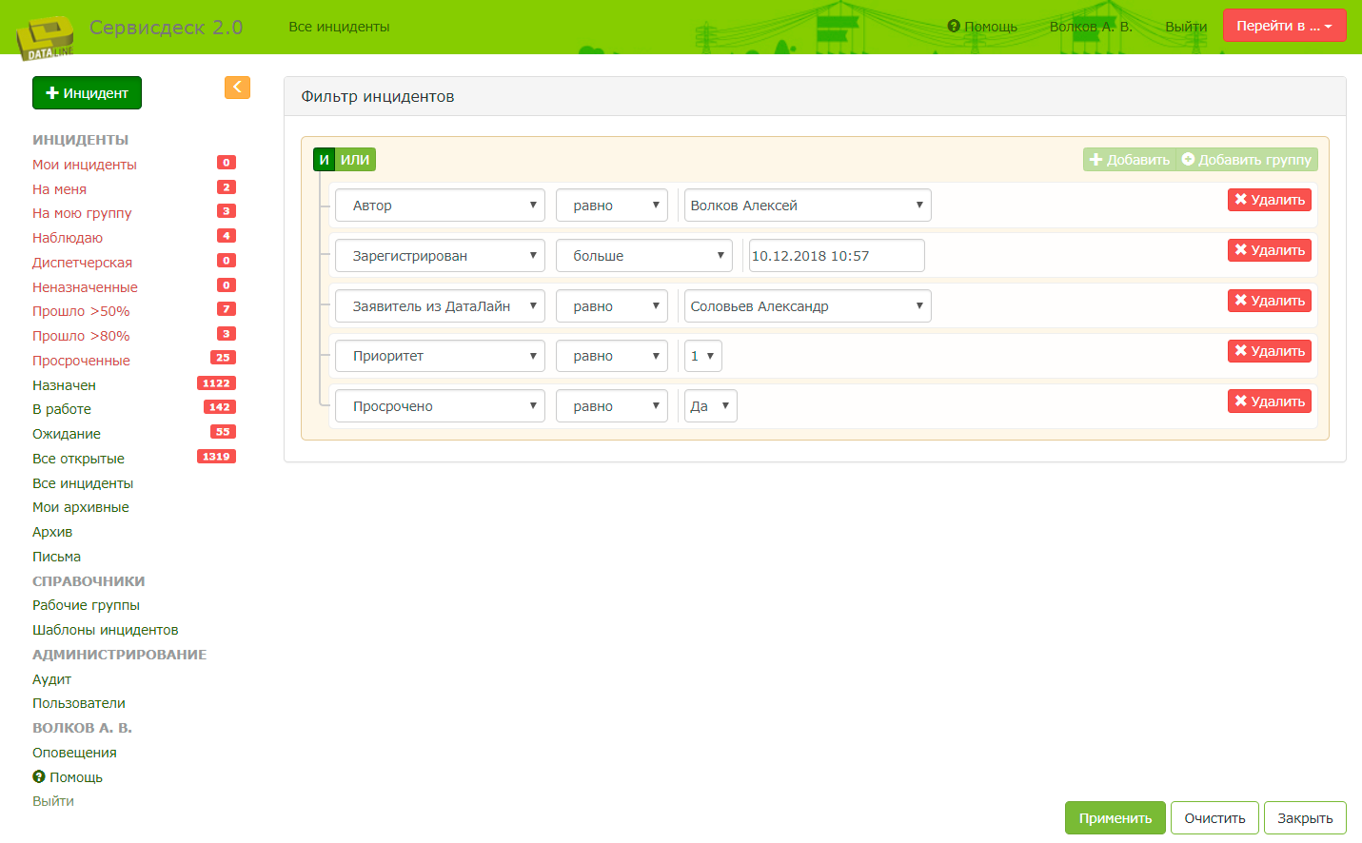Open Наблюдаю incident list

(68, 238)
